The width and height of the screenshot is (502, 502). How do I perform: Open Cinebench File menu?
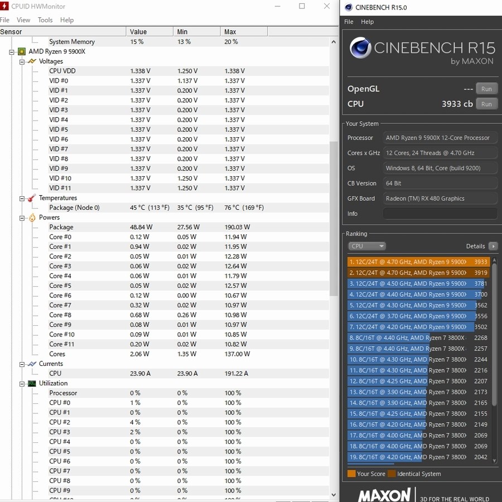349,22
